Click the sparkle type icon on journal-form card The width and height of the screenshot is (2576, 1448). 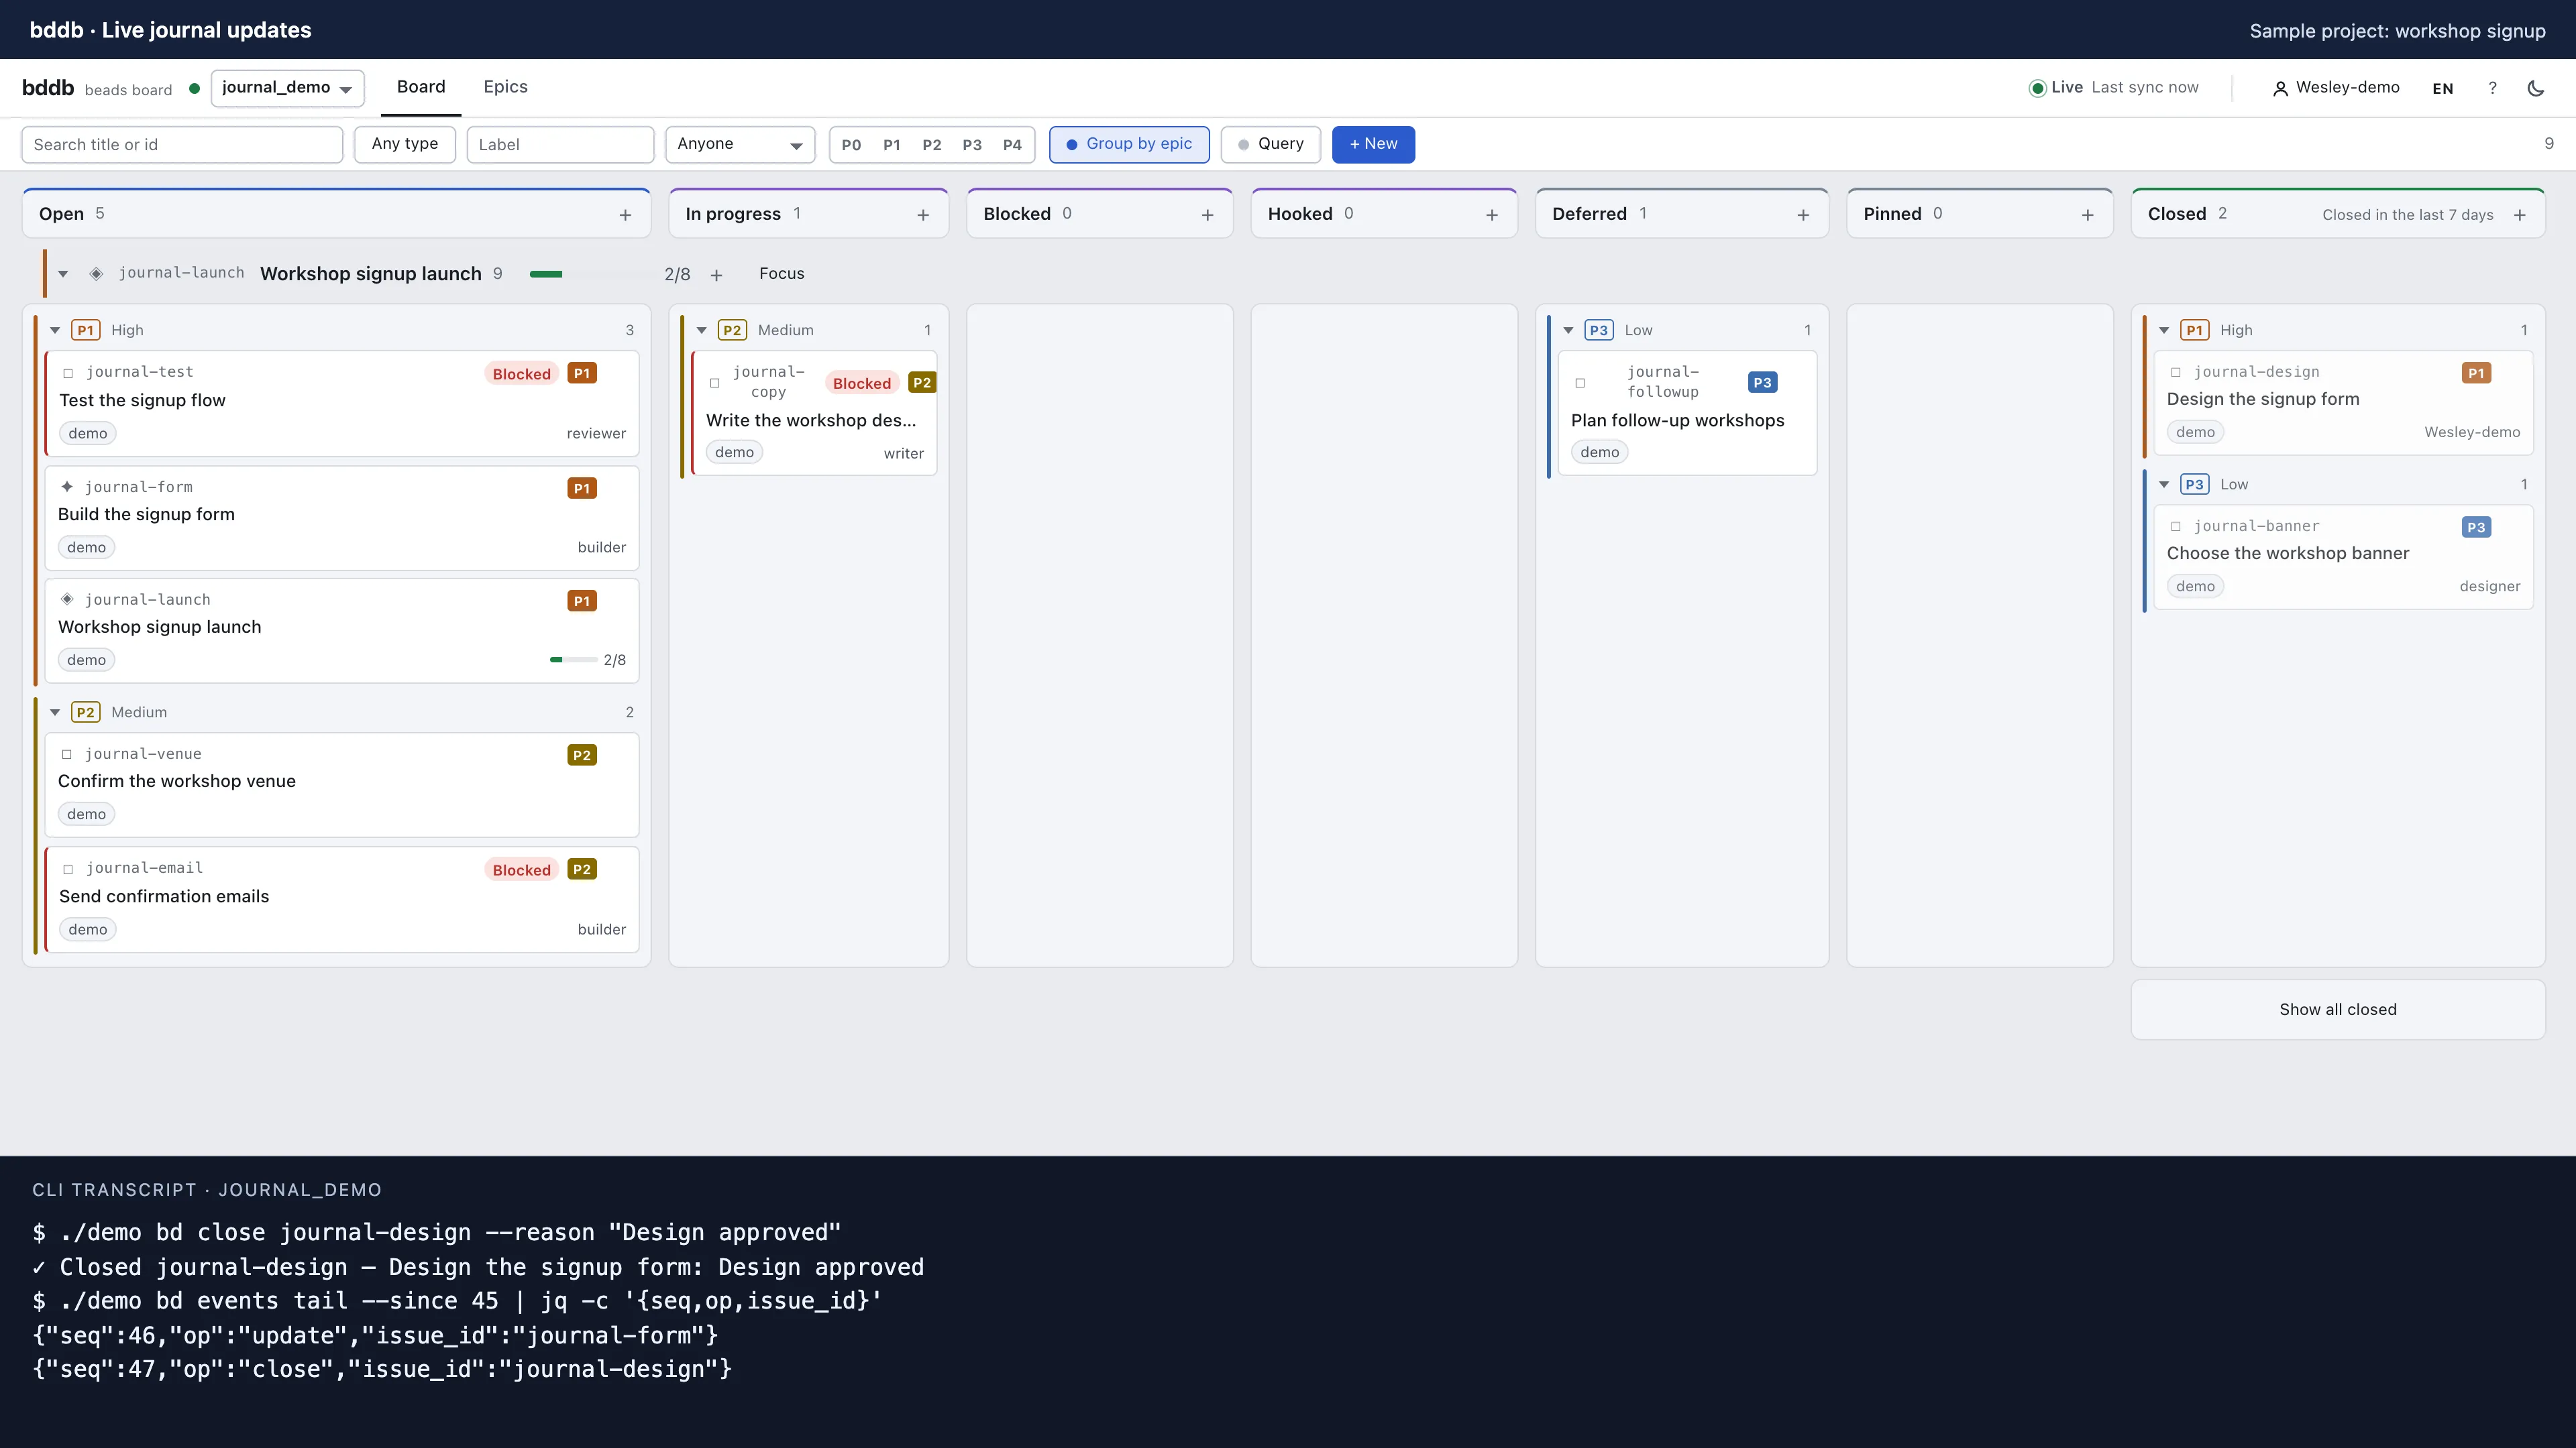[67, 487]
